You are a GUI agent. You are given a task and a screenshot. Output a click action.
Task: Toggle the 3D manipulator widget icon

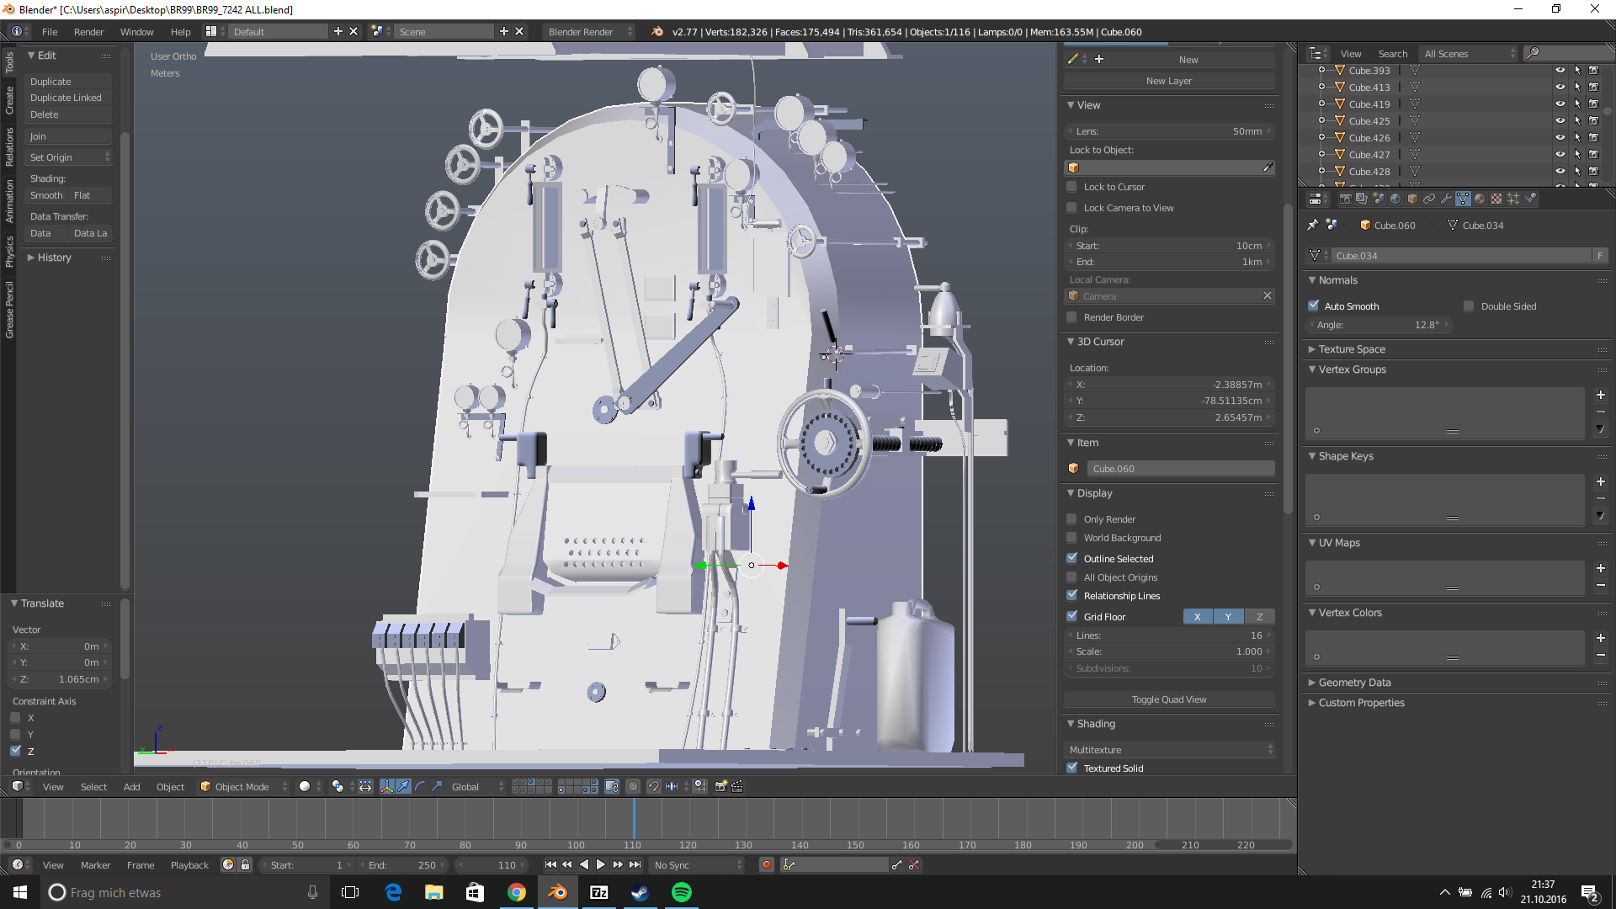(387, 787)
